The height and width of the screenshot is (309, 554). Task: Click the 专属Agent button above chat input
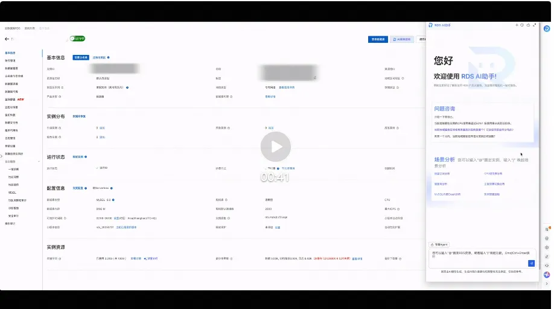(439, 244)
